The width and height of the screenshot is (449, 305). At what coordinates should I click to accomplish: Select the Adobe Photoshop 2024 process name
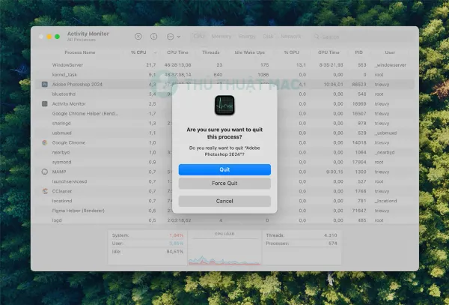77,84
